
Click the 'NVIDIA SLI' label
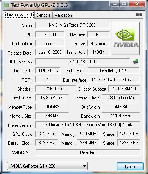[x=21, y=153]
